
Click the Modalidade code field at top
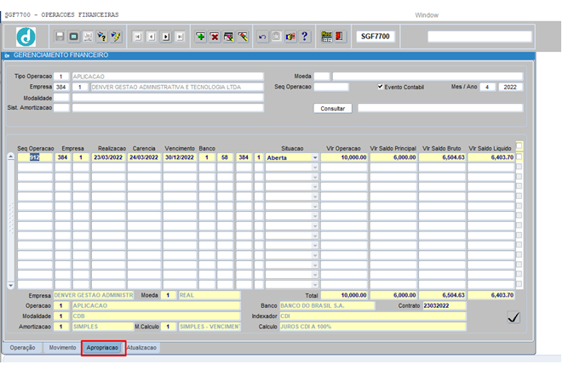(61, 98)
